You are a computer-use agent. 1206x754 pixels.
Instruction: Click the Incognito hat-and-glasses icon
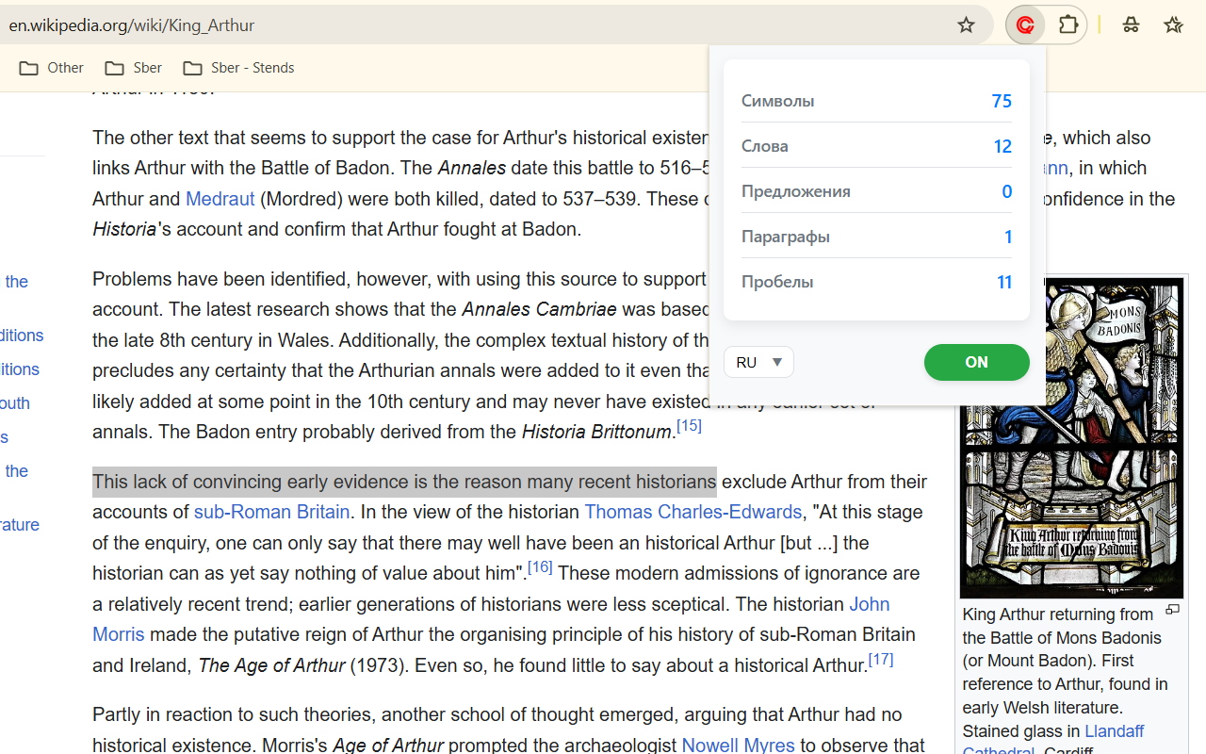pyautogui.click(x=1131, y=25)
